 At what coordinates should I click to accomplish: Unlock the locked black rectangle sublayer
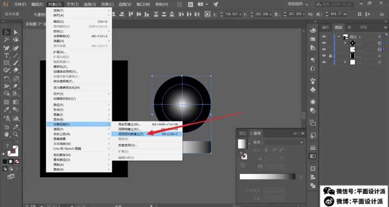tap(331, 56)
